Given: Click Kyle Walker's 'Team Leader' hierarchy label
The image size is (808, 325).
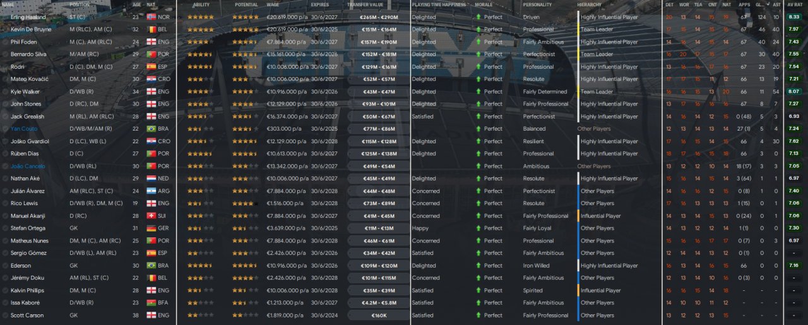Looking at the screenshot, I should pyautogui.click(x=597, y=92).
